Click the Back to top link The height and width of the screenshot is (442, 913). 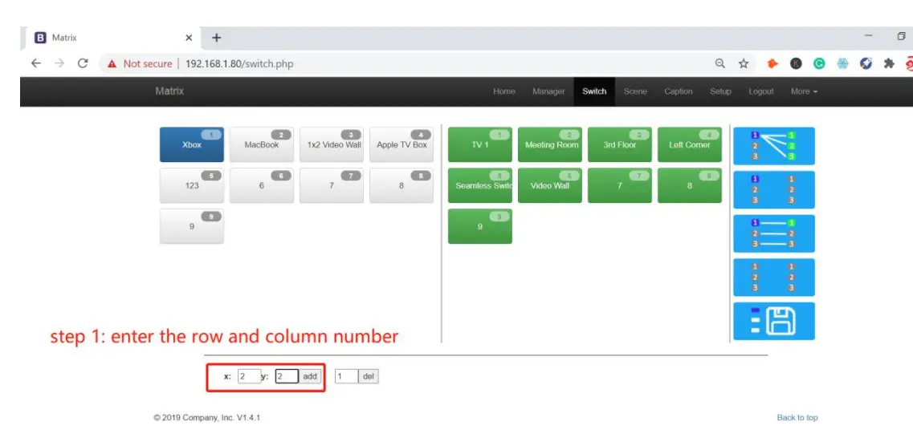(x=797, y=418)
